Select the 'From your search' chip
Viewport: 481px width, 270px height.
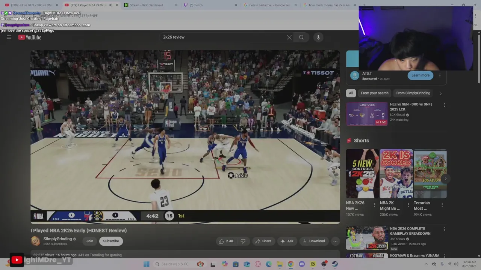375,93
